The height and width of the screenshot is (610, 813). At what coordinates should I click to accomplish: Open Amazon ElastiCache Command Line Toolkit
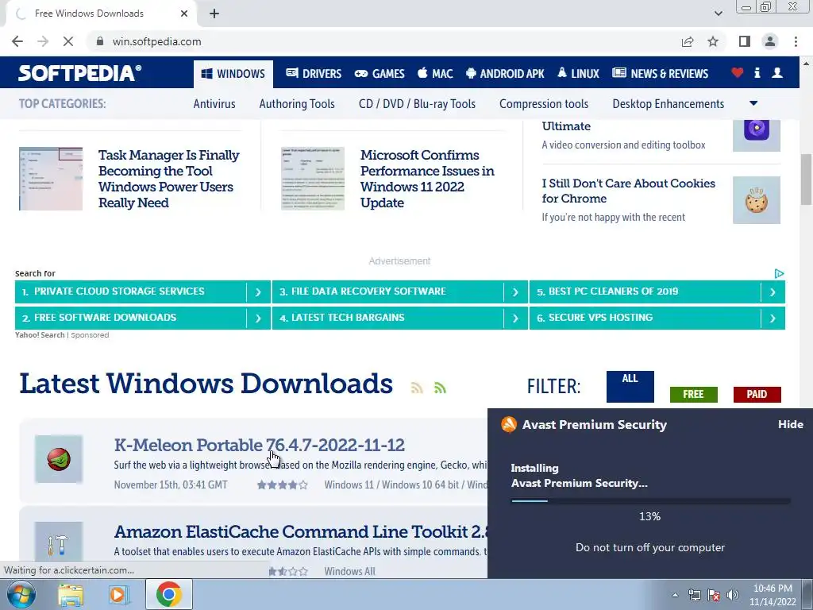pyautogui.click(x=301, y=531)
